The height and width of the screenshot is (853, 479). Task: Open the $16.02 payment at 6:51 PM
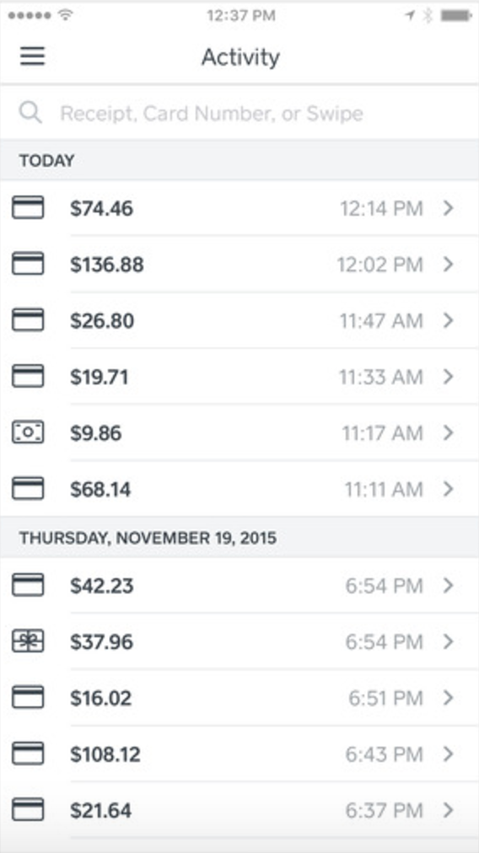[x=239, y=698]
